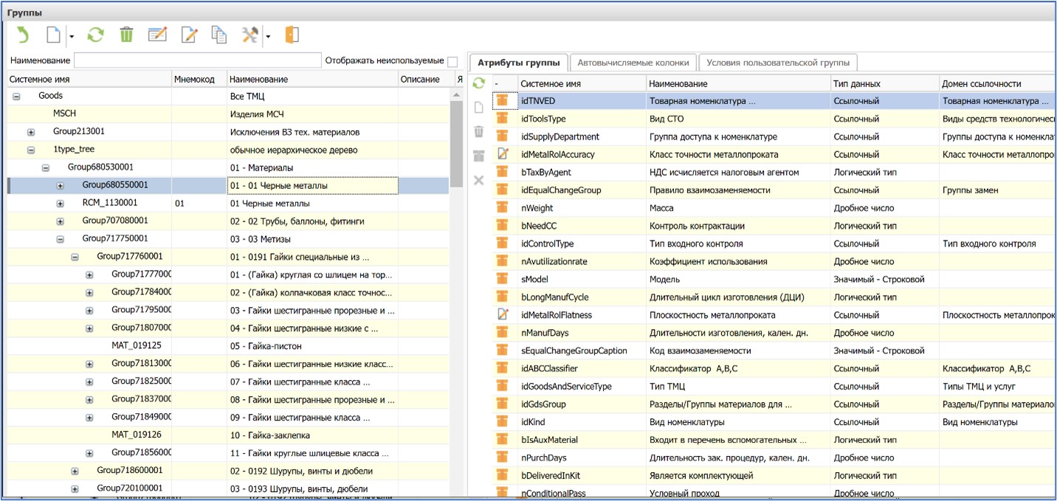Open the 'Условия пользовательской группы' tab

[x=778, y=63]
